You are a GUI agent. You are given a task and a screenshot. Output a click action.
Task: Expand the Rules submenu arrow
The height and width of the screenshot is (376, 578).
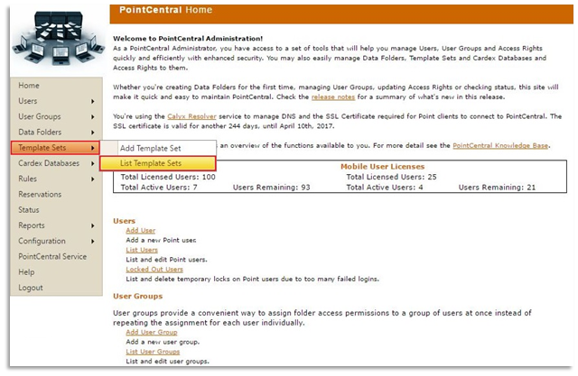[92, 179]
